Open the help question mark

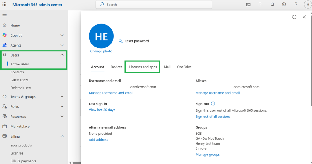[296, 4]
